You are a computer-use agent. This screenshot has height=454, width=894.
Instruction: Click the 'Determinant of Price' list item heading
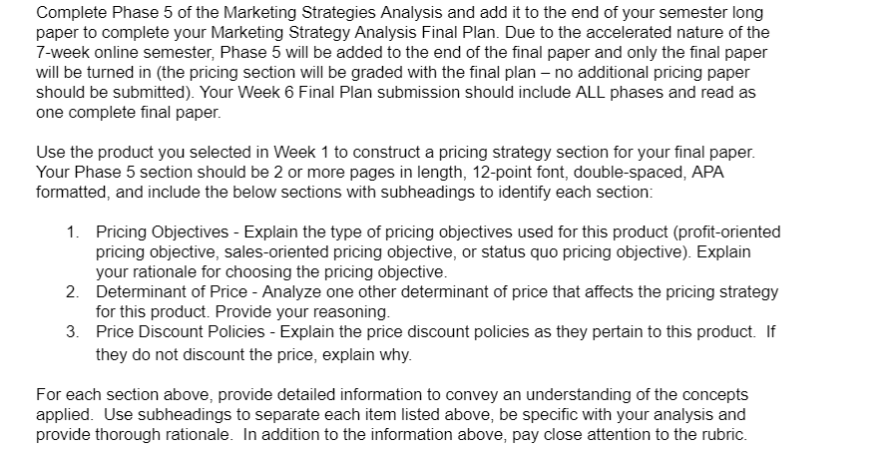pyautogui.click(x=171, y=292)
